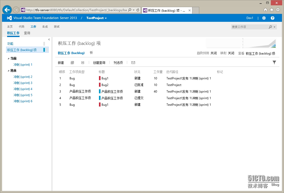
Task: Go to the 代码 hub
Action: click(x=22, y=27)
